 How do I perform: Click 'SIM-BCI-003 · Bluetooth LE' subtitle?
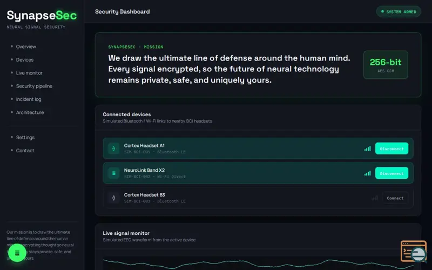point(154,201)
